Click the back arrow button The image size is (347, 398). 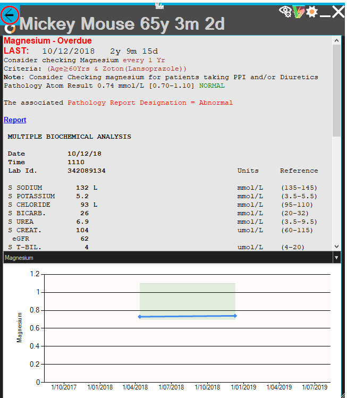(x=10, y=14)
